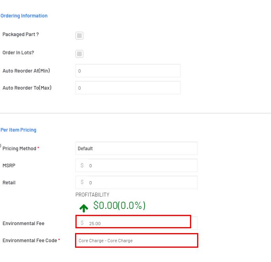Viewport: 271px width, 262px height.
Task: Click the Per Item Pricing section heading
Action: click(x=19, y=130)
